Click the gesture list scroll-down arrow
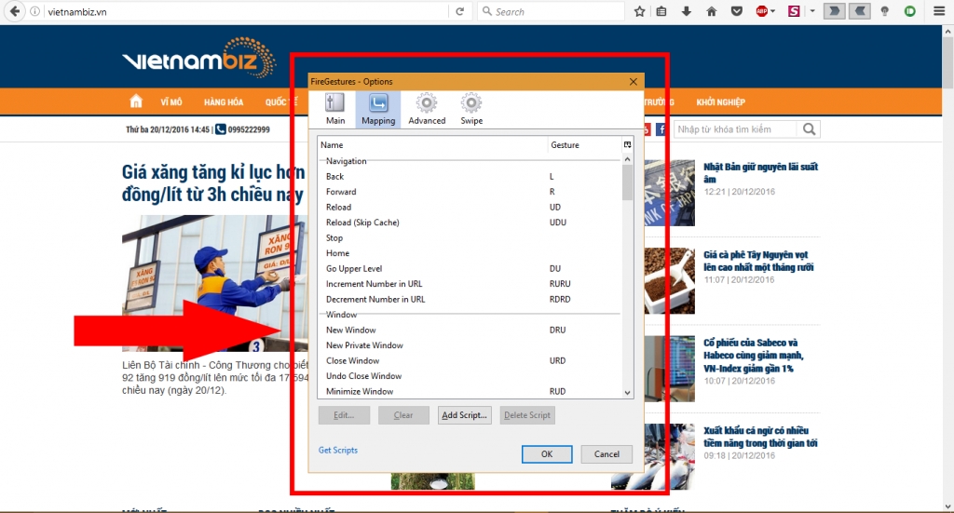This screenshot has width=954, height=513. 627,393
